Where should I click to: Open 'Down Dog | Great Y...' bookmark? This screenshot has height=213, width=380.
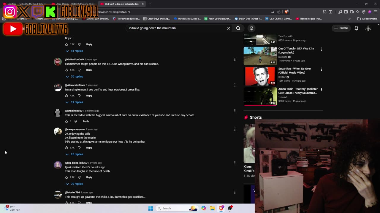(x=248, y=19)
